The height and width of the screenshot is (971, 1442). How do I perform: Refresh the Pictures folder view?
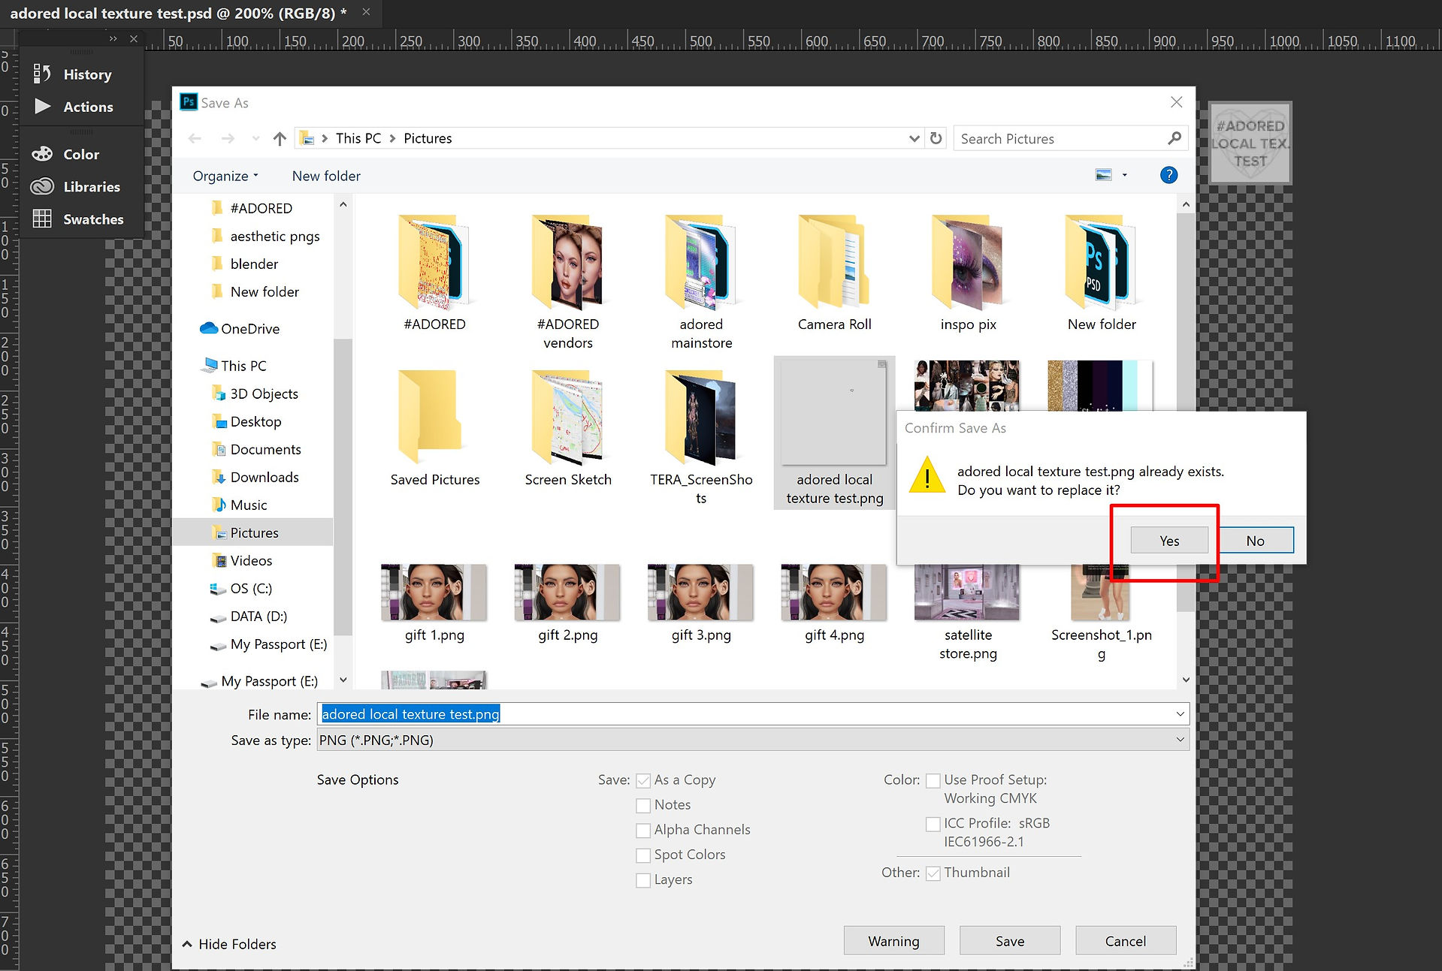(x=936, y=138)
